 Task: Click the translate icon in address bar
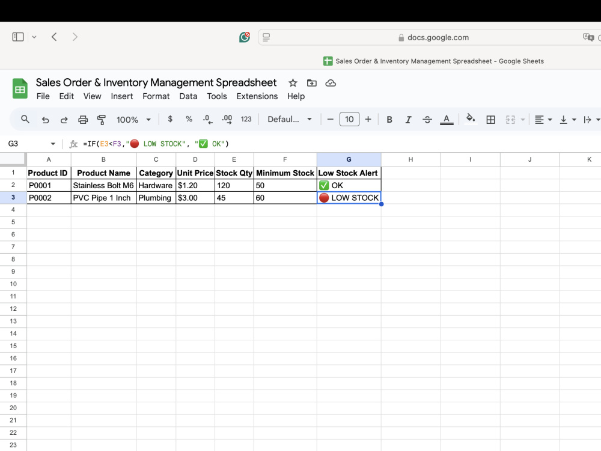tap(588, 37)
